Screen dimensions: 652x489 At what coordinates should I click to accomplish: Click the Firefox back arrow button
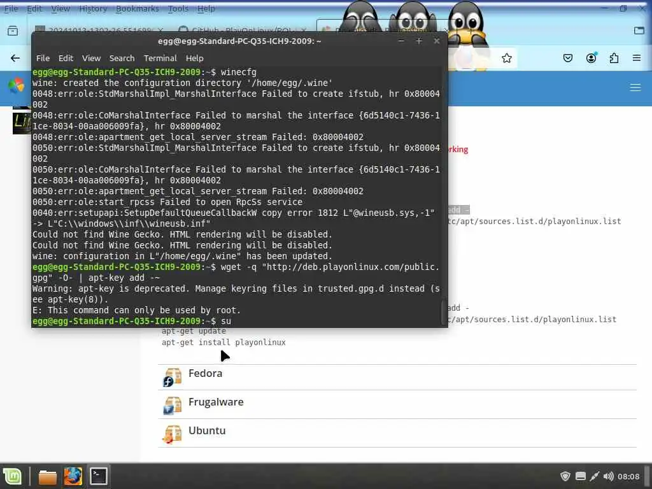15,58
